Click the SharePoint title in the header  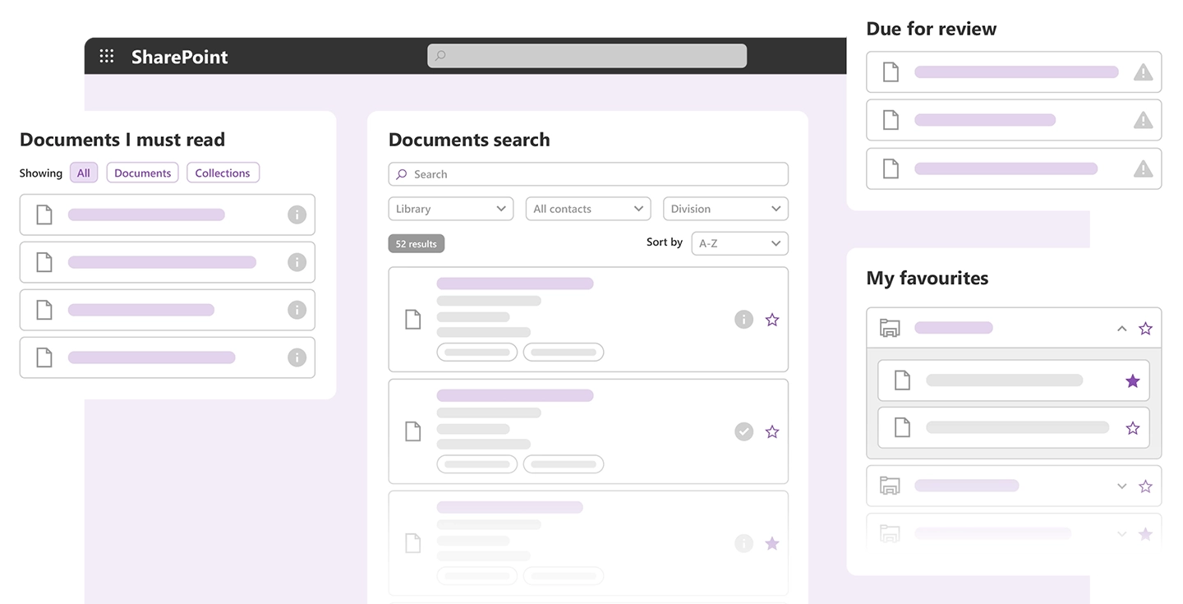(180, 57)
